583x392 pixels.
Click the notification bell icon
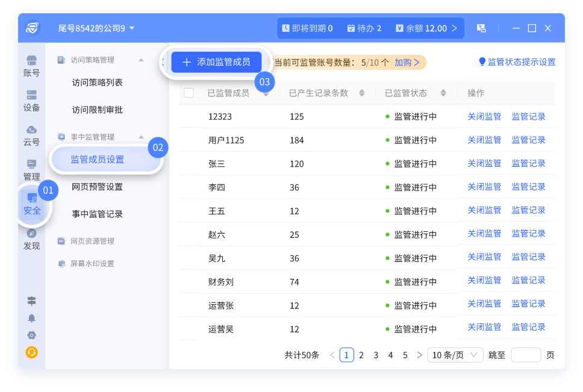coord(31,318)
